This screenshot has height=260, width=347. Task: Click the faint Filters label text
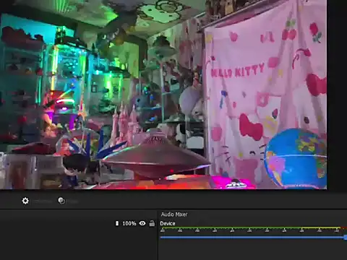pos(72,201)
